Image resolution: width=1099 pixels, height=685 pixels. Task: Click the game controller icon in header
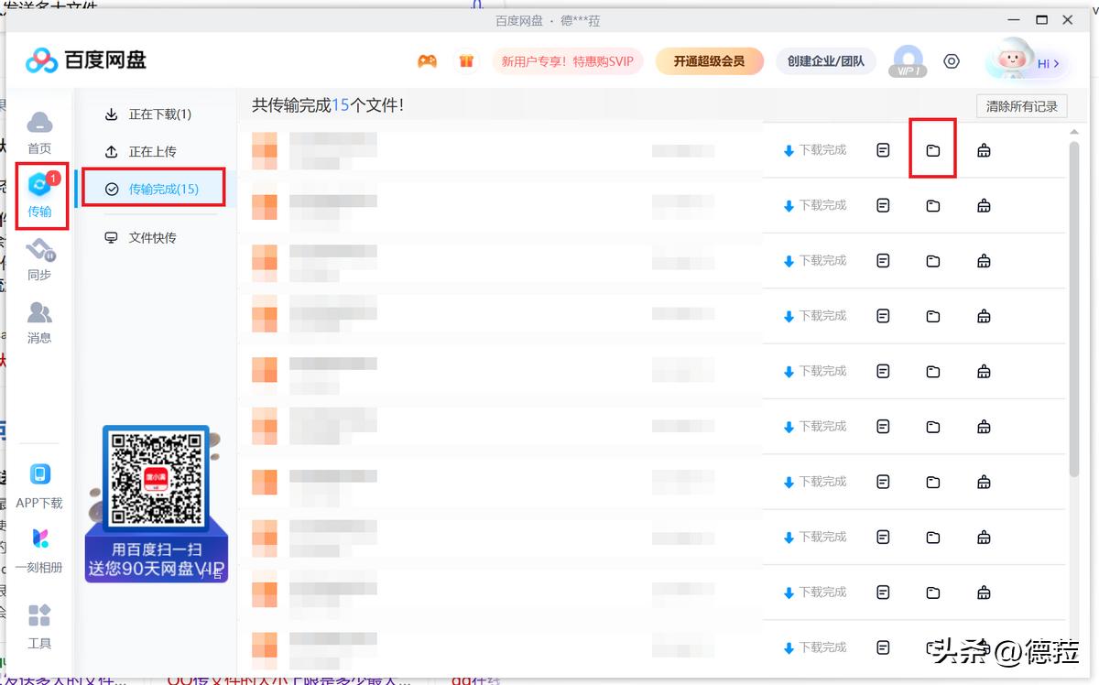tap(427, 61)
